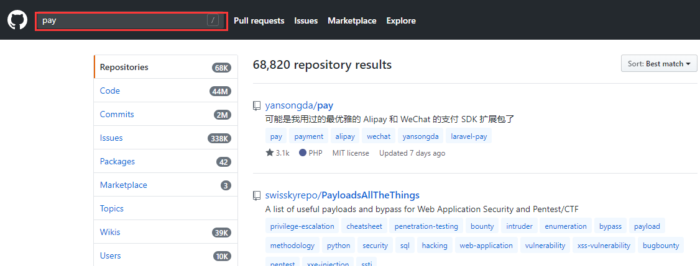Open the 'penetration-testing' topic tag

click(x=426, y=226)
